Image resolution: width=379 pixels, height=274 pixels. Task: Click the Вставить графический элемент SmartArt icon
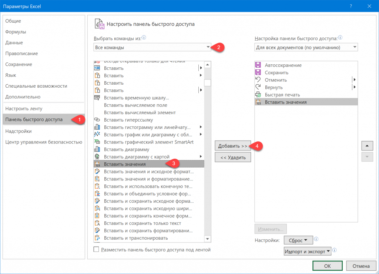[97, 142]
